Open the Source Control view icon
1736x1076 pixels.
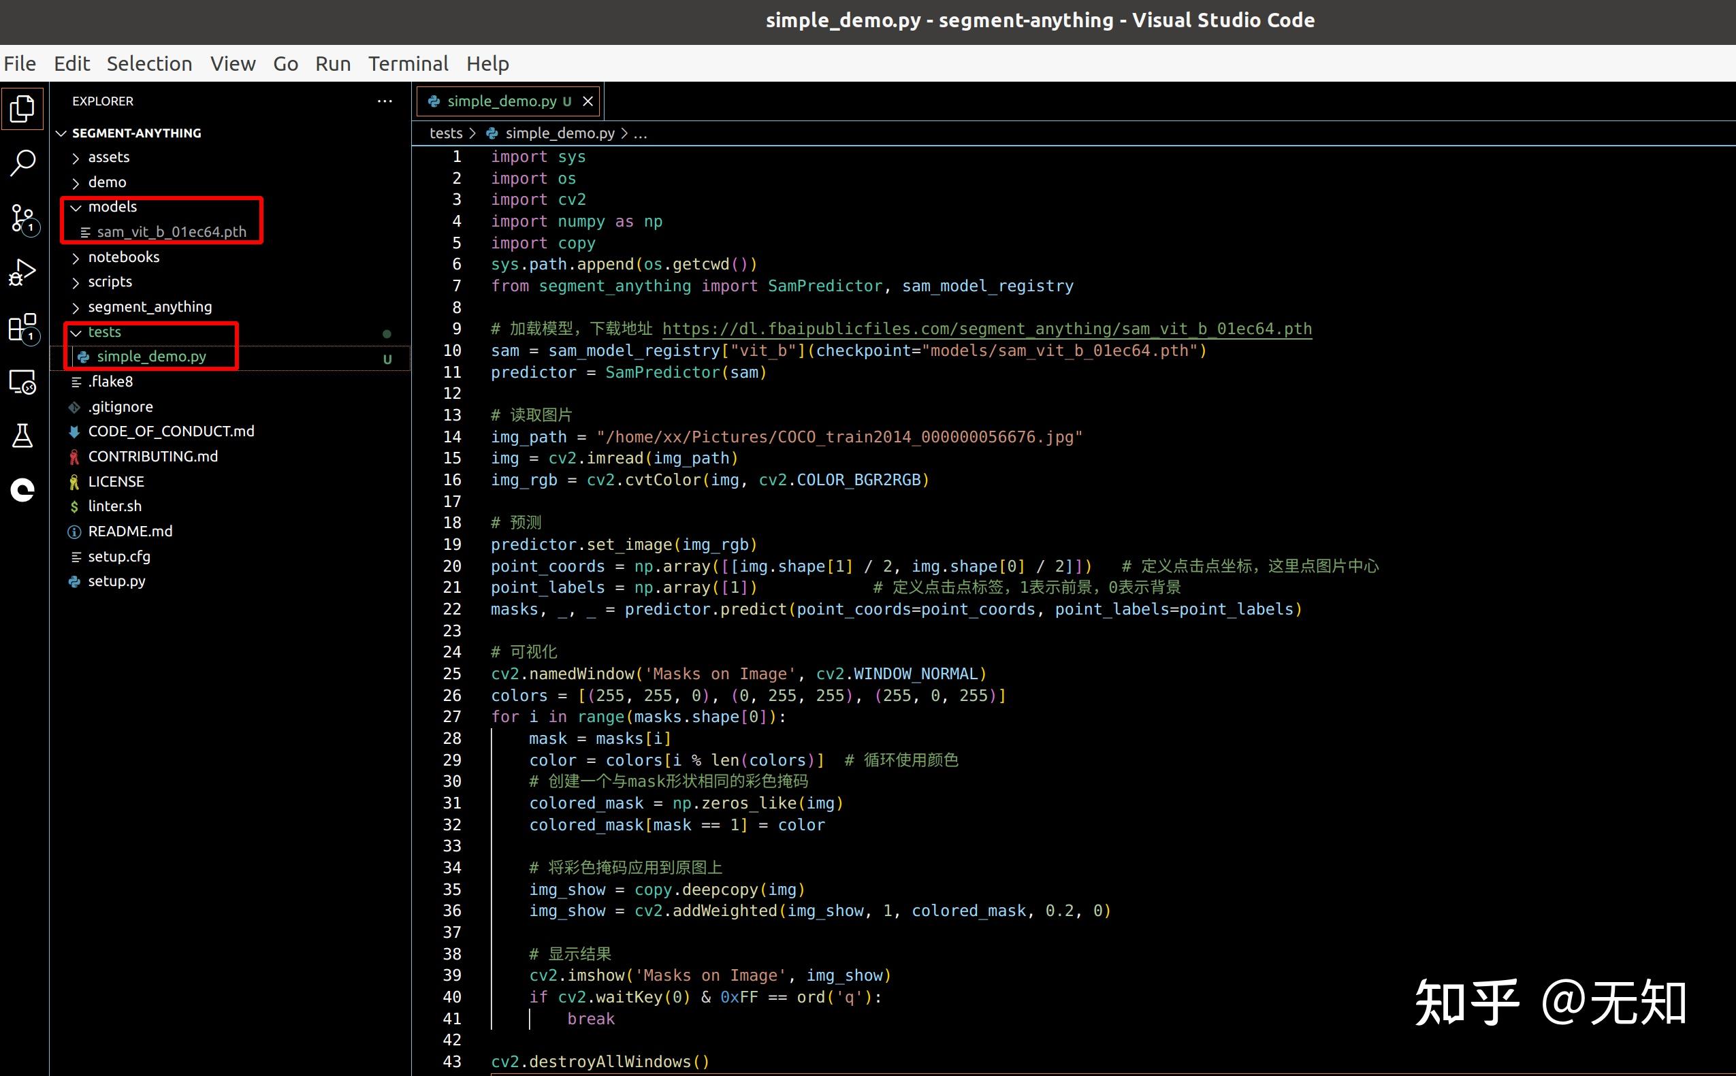click(x=24, y=219)
